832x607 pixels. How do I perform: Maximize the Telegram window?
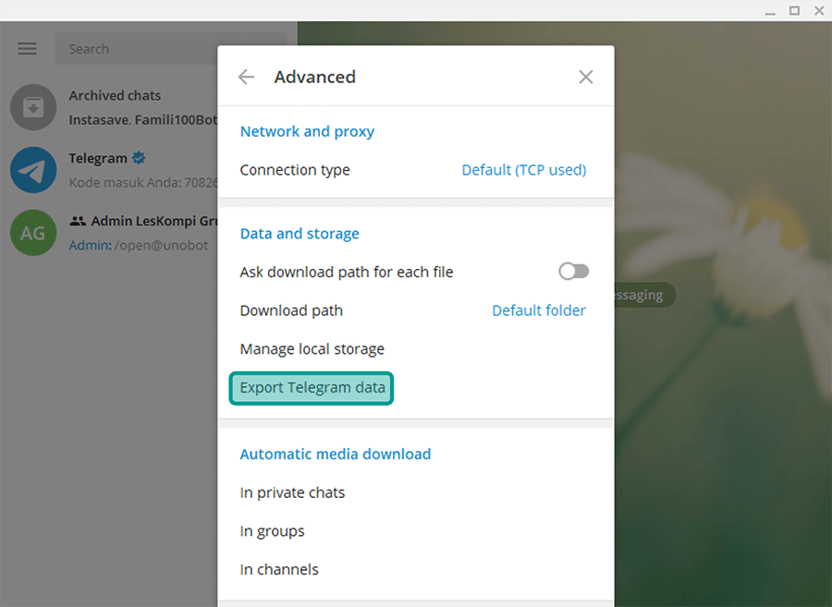point(794,10)
